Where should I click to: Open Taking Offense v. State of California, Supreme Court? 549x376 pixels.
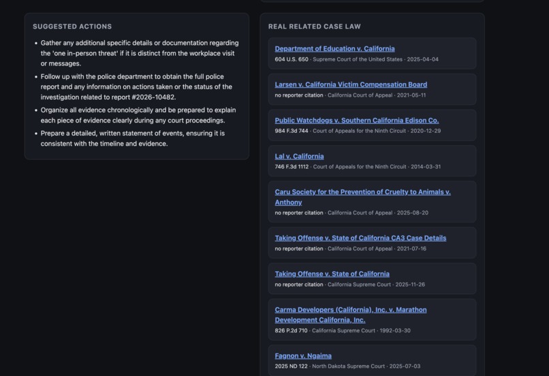pyautogui.click(x=332, y=274)
